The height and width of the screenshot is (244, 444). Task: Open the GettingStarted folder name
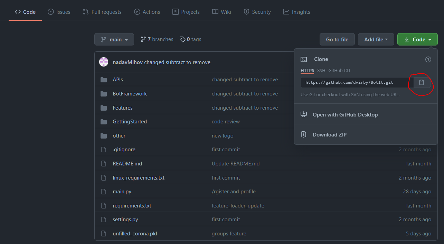coord(130,122)
